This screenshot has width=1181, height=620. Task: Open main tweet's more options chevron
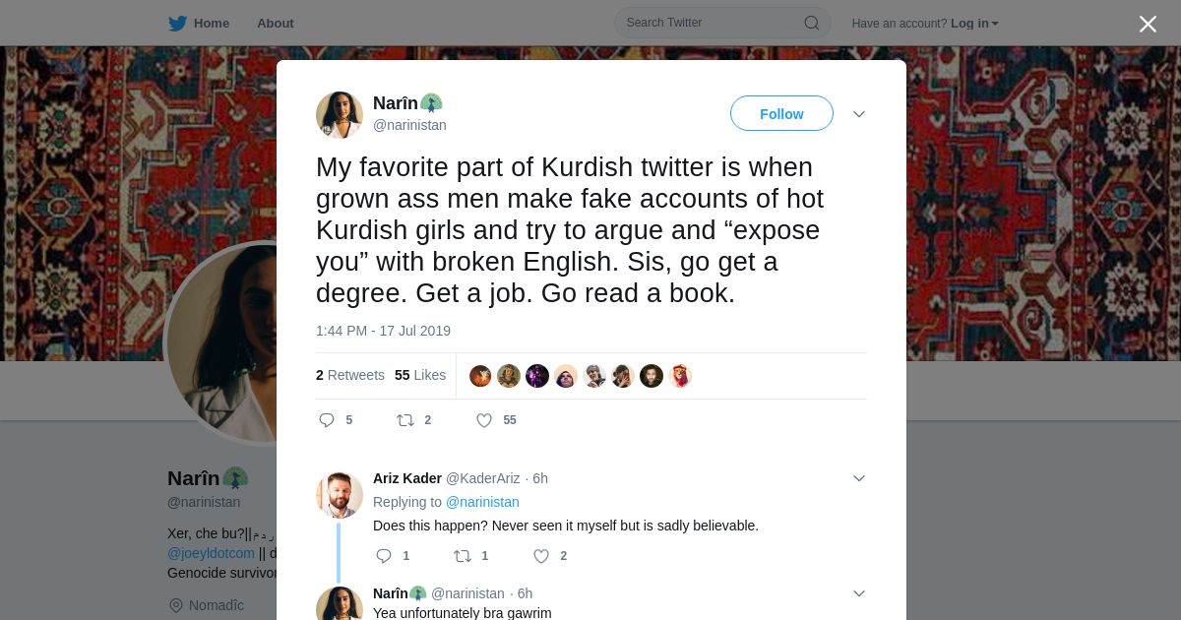point(859,114)
